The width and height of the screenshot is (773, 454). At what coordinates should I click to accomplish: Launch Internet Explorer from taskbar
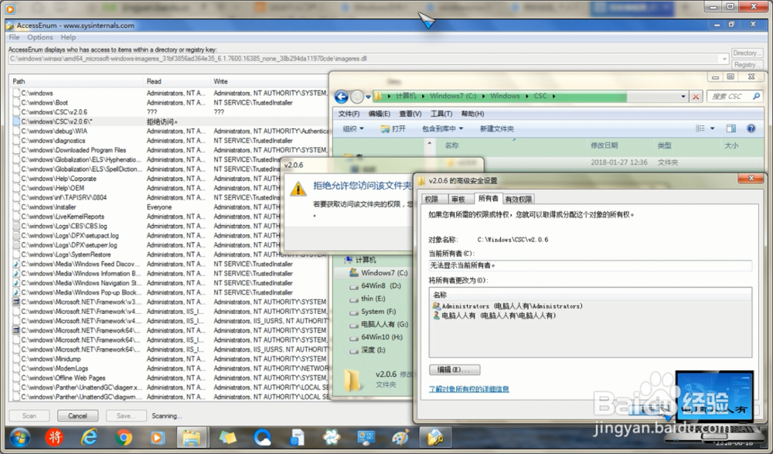pos(89,437)
